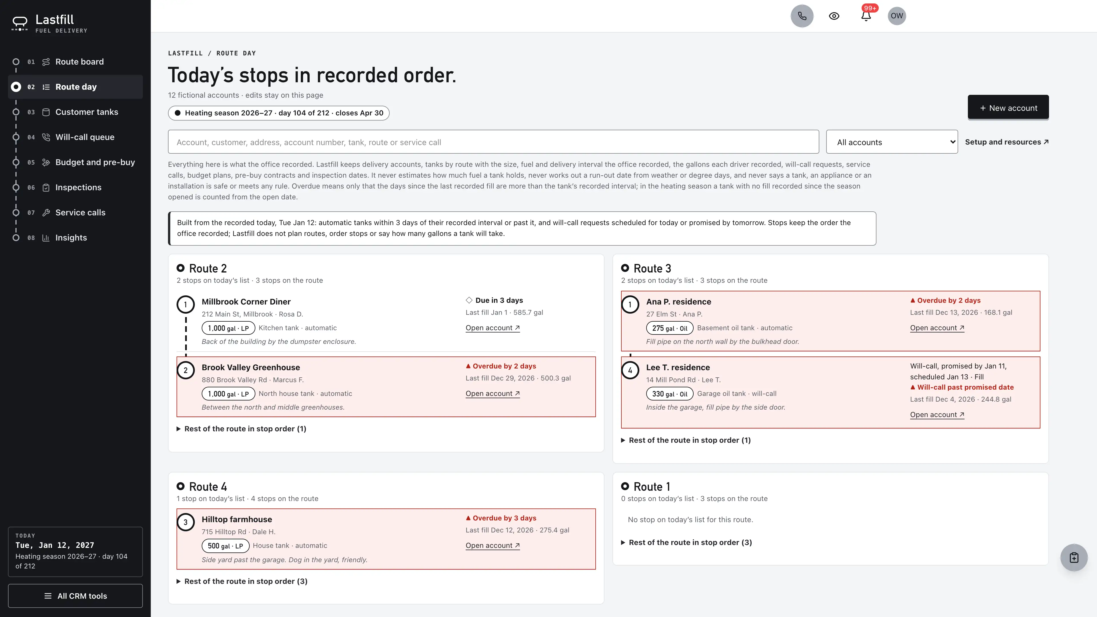
Task: Expand Route 1 rest of the route (3)
Action: [686, 542]
